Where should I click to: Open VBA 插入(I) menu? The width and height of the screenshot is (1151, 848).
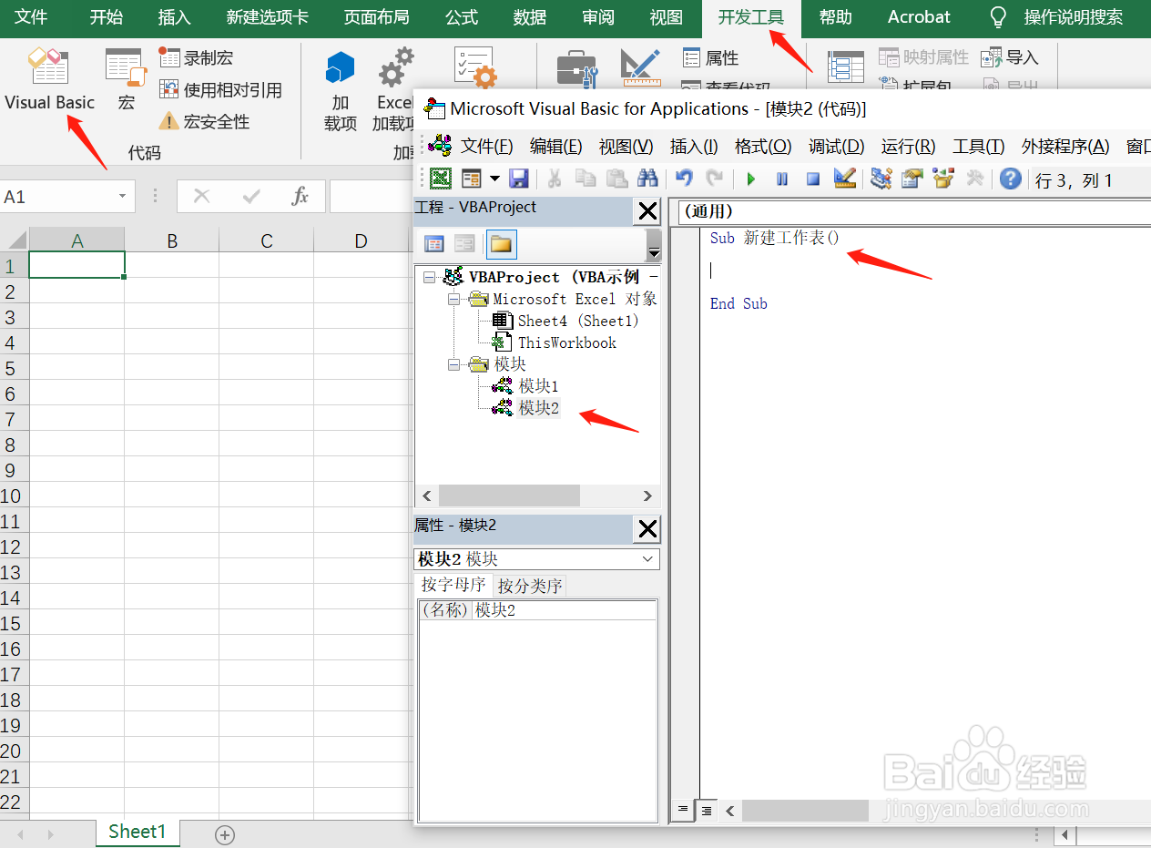[694, 147]
